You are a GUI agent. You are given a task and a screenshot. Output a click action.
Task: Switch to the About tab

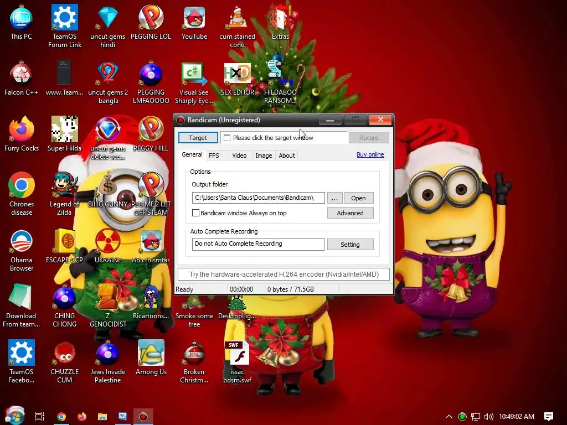pos(286,156)
